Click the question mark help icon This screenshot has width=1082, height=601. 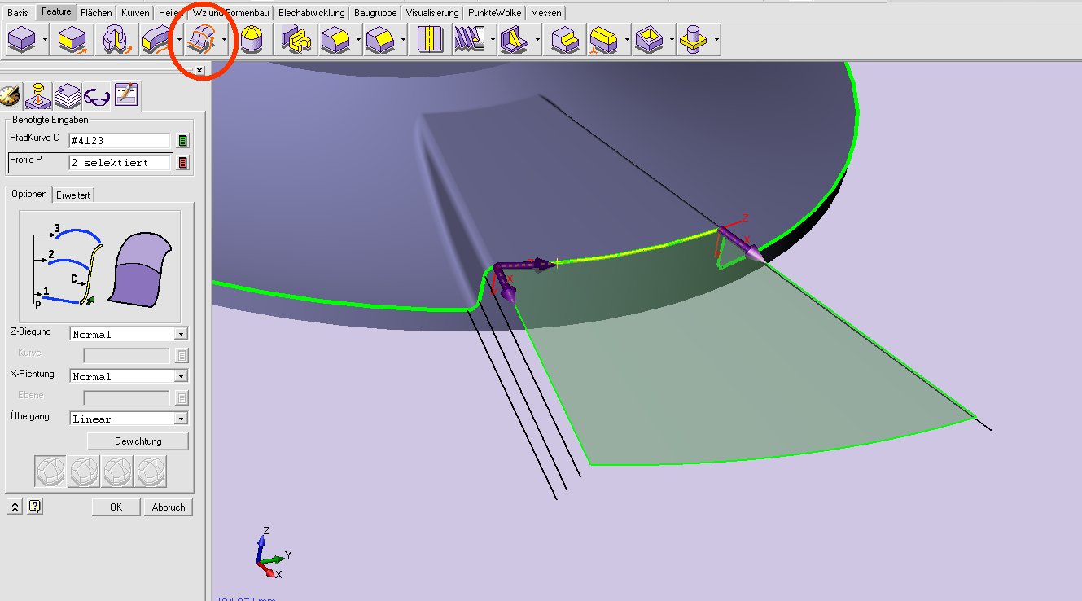point(34,506)
